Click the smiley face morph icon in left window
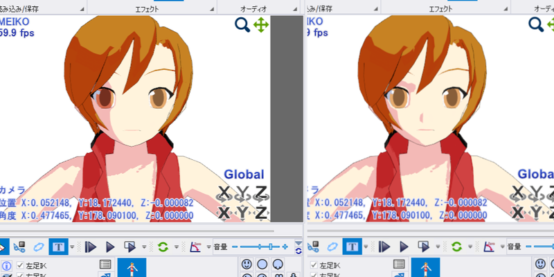Screen dimensions: 554x277 click(247, 264)
